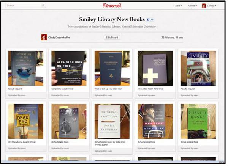Click the Edit Board button
Image resolution: width=228 pixels, height=166 pixels.
click(112, 38)
